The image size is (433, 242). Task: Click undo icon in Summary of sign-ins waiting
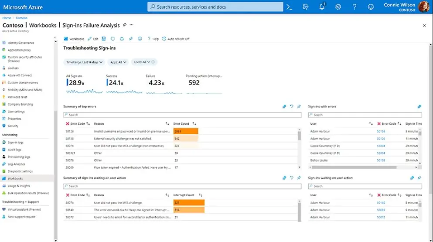tap(292, 178)
